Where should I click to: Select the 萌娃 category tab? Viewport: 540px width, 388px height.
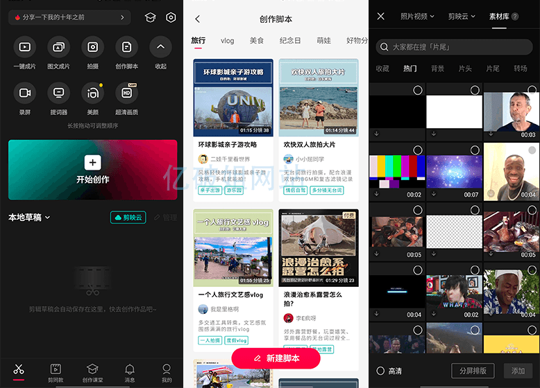(323, 41)
